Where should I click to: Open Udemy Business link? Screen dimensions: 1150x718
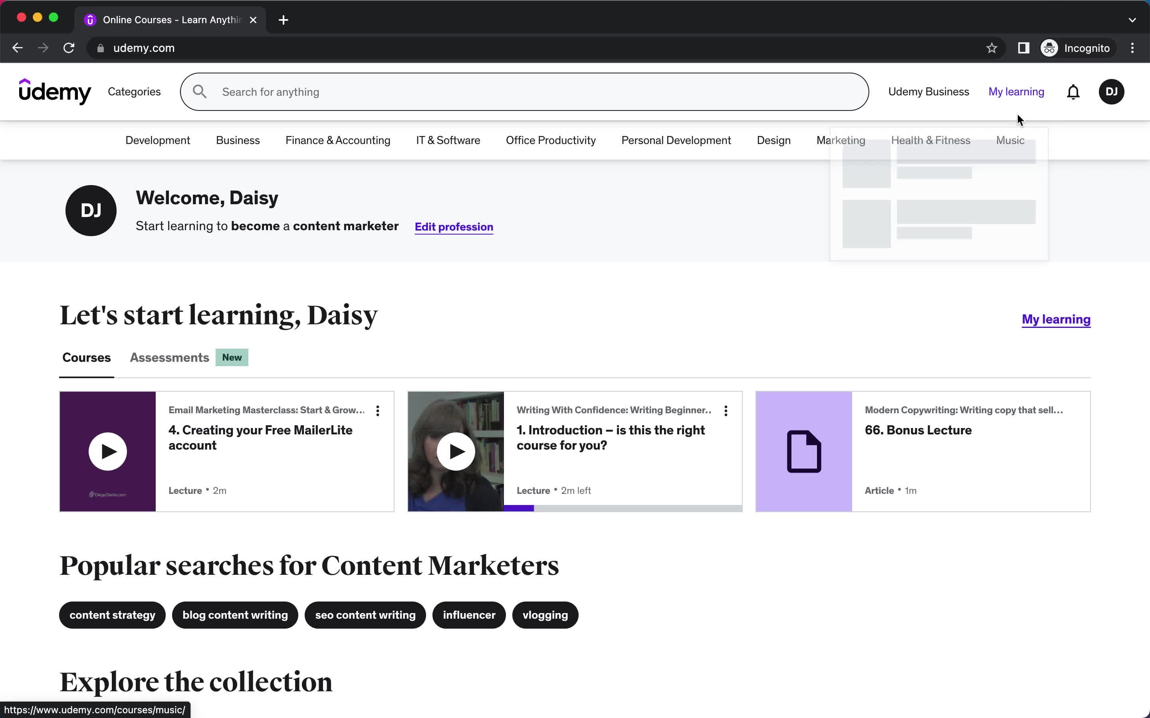[928, 92]
